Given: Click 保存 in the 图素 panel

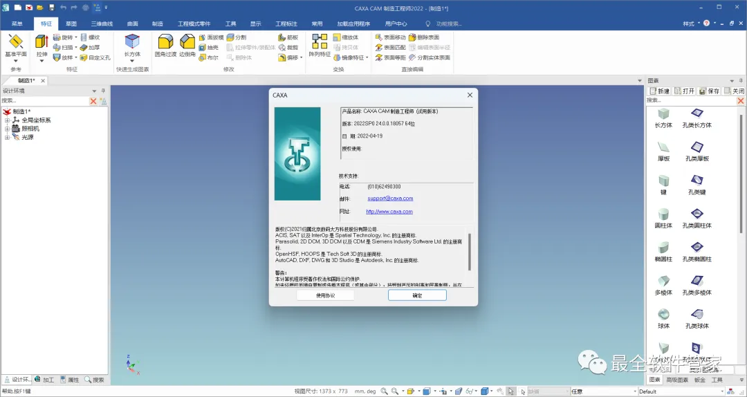Looking at the screenshot, I should coord(709,91).
